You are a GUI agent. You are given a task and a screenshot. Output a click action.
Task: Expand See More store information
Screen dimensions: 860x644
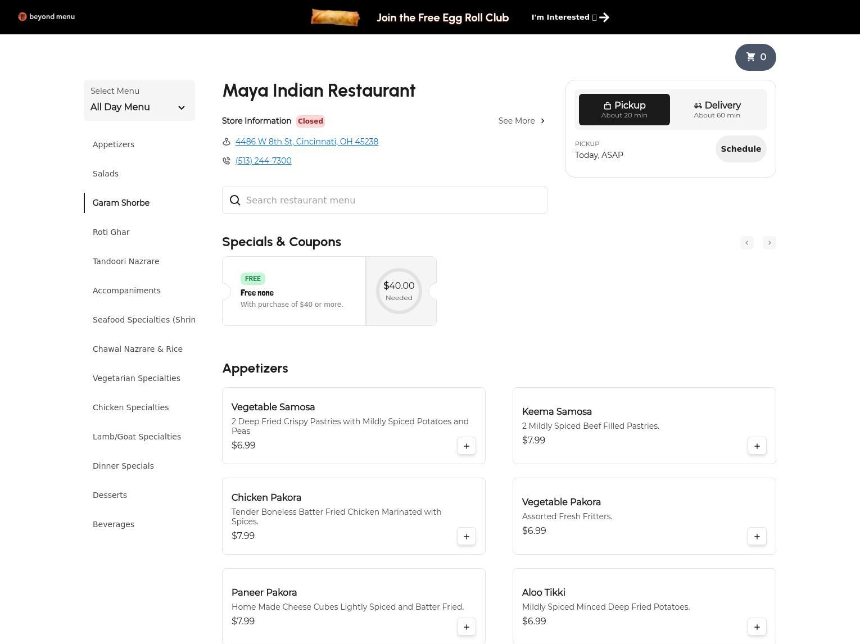click(x=521, y=121)
